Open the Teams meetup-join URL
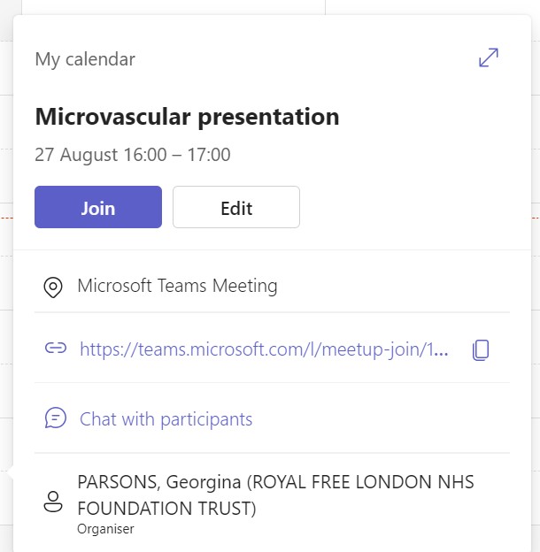The width and height of the screenshot is (540, 552). pyautogui.click(x=264, y=349)
